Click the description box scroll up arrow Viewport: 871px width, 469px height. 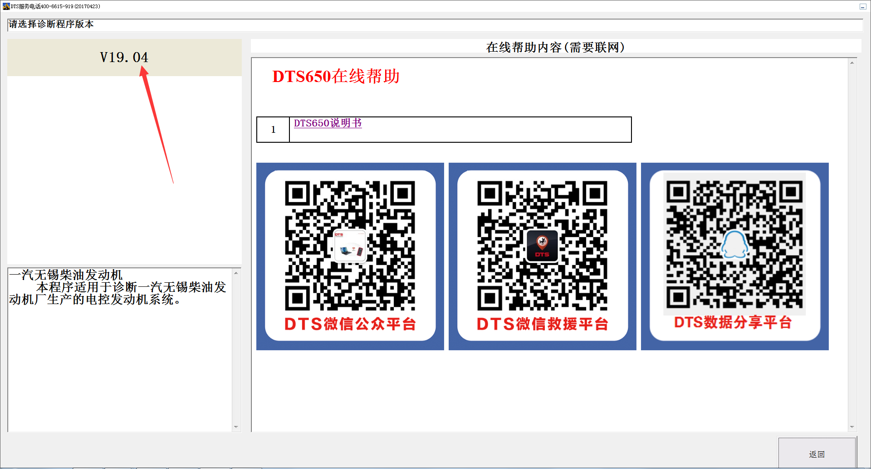(x=236, y=273)
